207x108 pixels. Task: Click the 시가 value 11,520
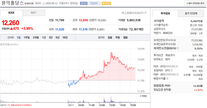point(60,29)
